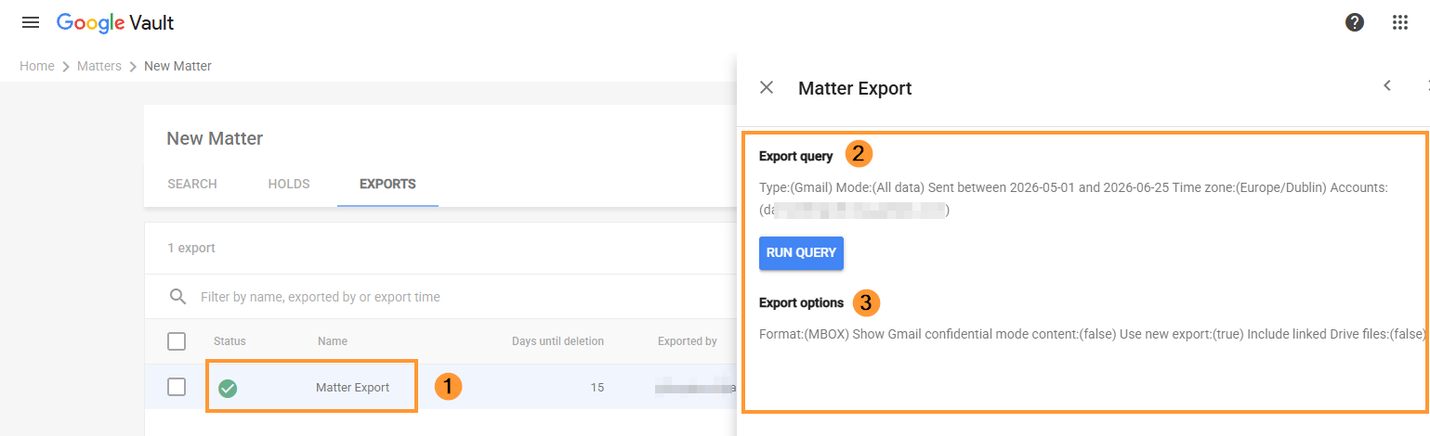Go to previous export with left chevron

click(x=1387, y=85)
